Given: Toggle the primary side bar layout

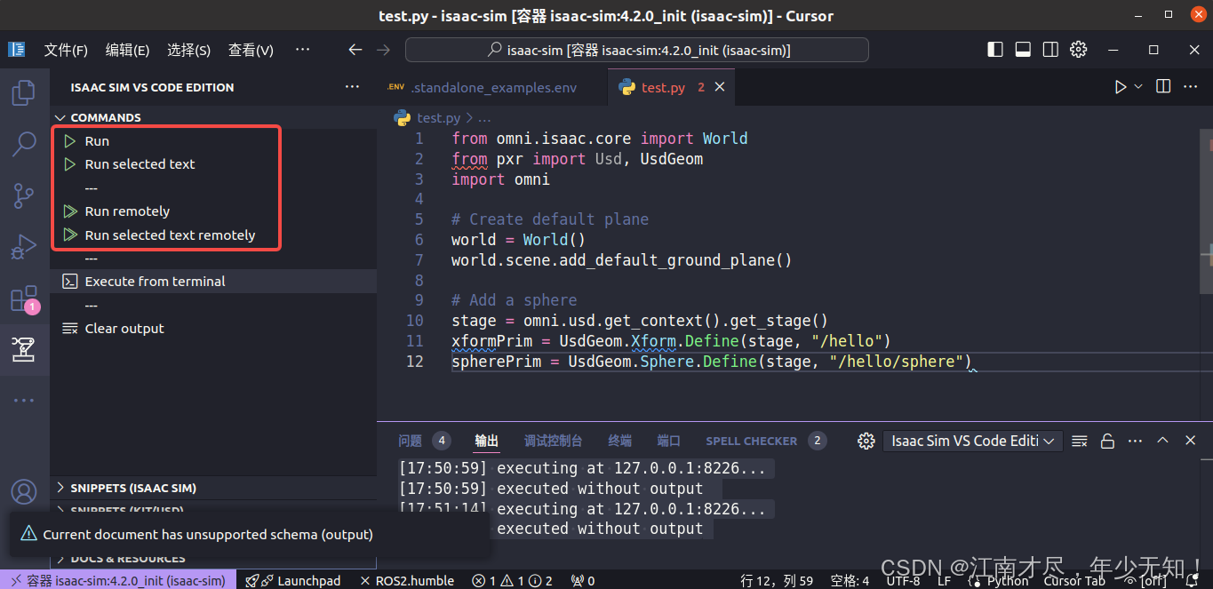Looking at the screenshot, I should (x=995, y=50).
